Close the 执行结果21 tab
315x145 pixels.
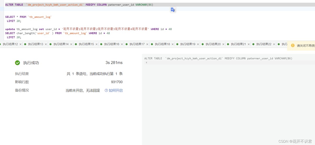click(249, 44)
